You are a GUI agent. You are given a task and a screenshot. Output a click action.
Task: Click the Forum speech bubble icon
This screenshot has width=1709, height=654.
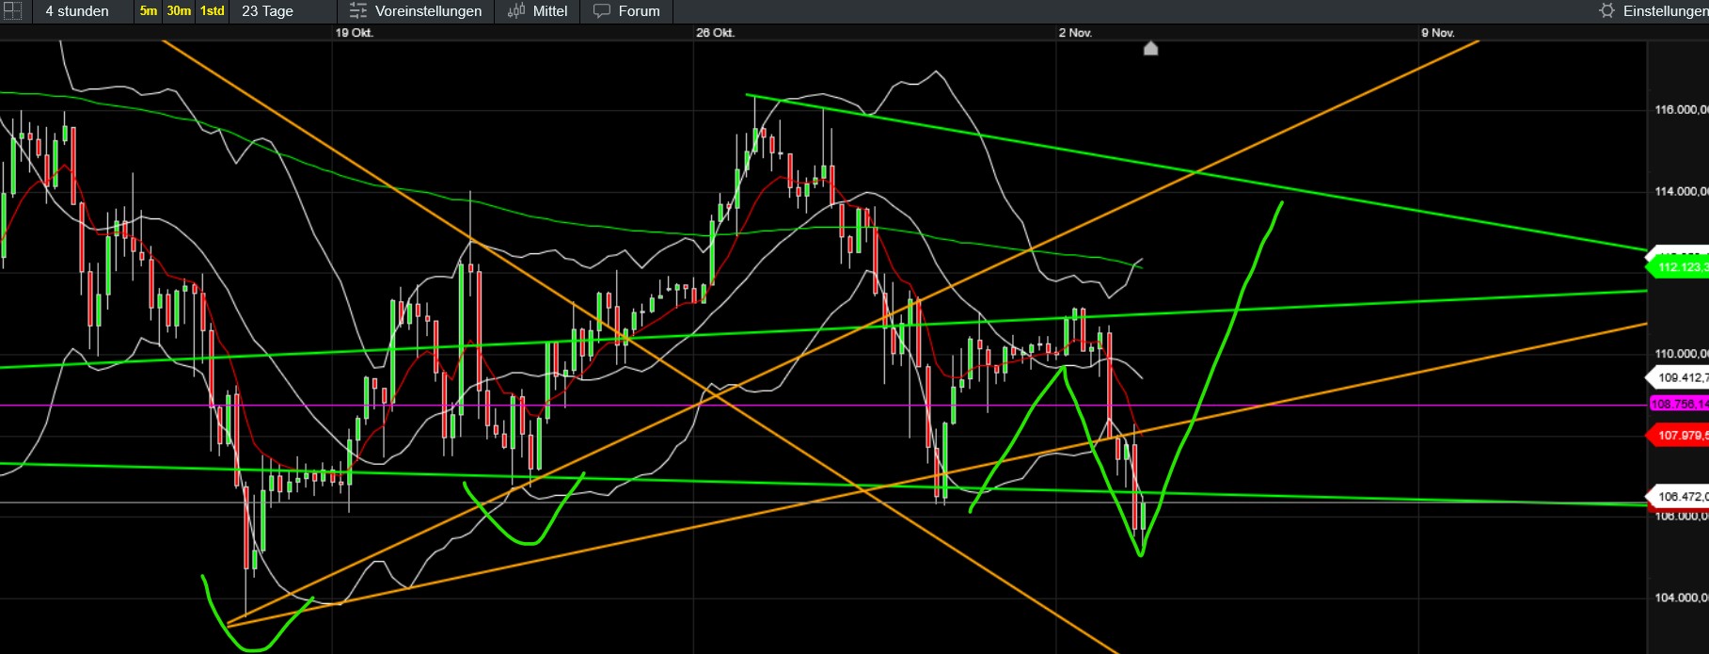click(602, 11)
